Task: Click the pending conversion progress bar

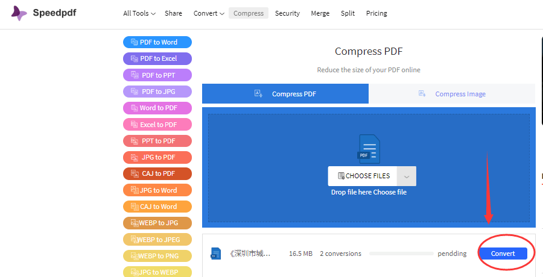Action: (x=401, y=254)
